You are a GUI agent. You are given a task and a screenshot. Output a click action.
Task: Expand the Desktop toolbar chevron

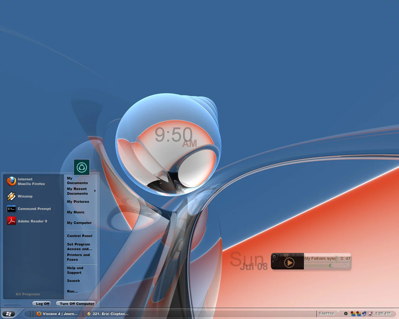(x=338, y=312)
